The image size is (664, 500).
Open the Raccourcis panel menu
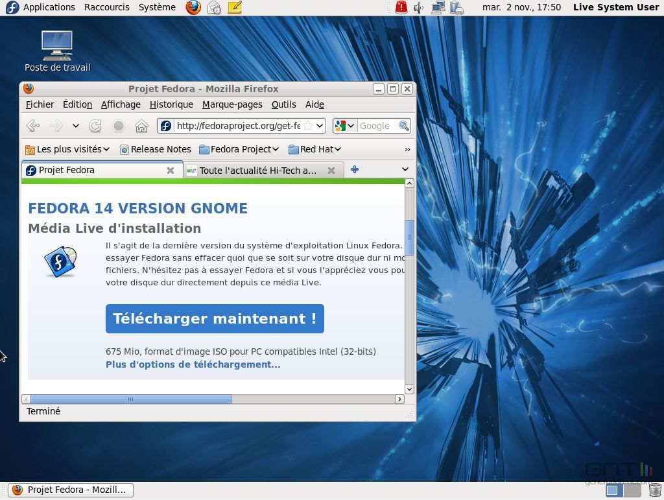coord(107,7)
